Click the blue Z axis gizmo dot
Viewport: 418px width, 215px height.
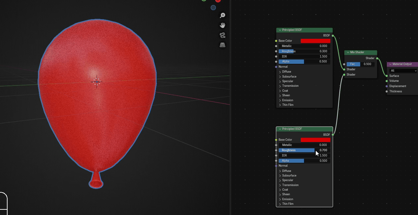coord(213,8)
